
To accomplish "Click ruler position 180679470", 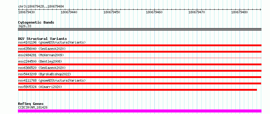I will [197, 12].
